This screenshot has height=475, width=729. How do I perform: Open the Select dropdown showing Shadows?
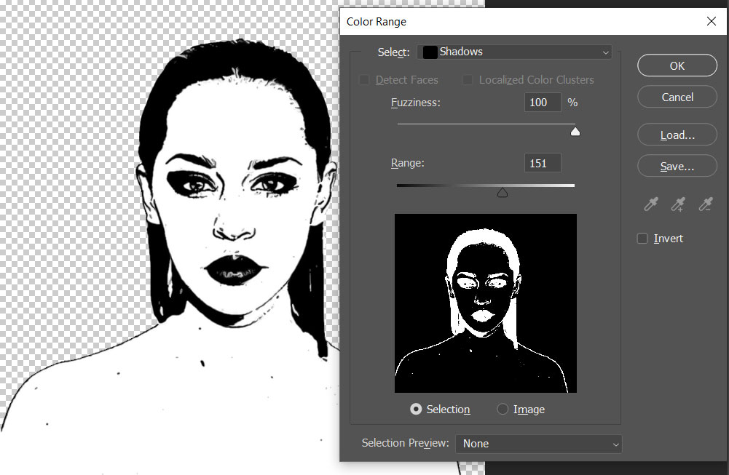(x=515, y=52)
